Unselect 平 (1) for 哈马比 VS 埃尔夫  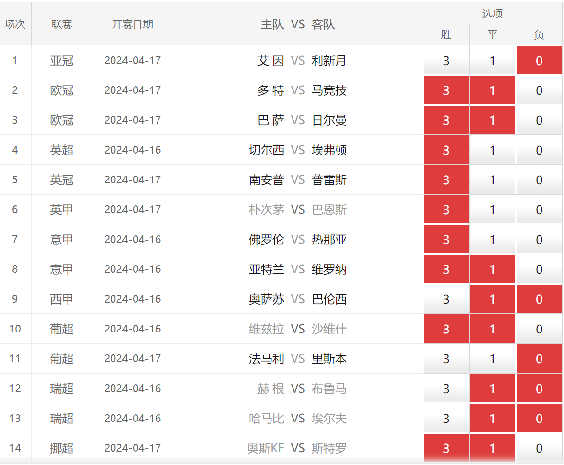coord(493,419)
